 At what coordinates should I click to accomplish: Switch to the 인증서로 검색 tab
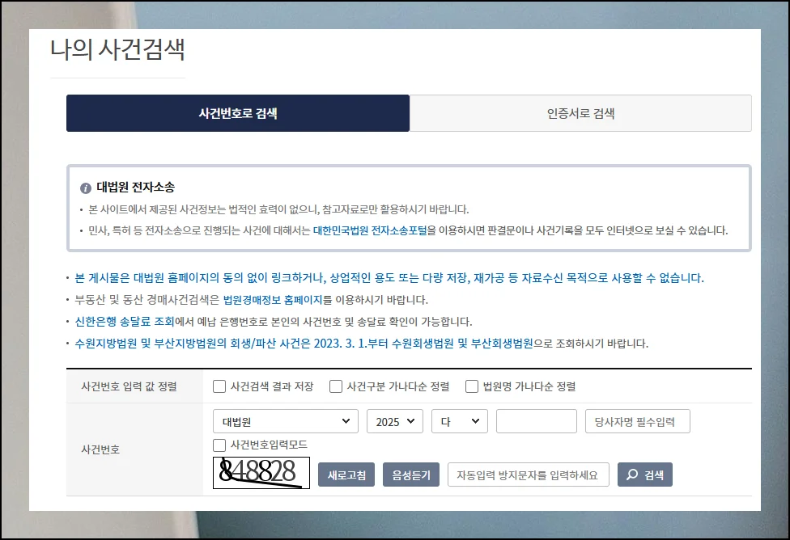tap(580, 113)
